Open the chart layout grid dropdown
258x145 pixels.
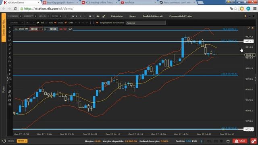pos(92,16)
